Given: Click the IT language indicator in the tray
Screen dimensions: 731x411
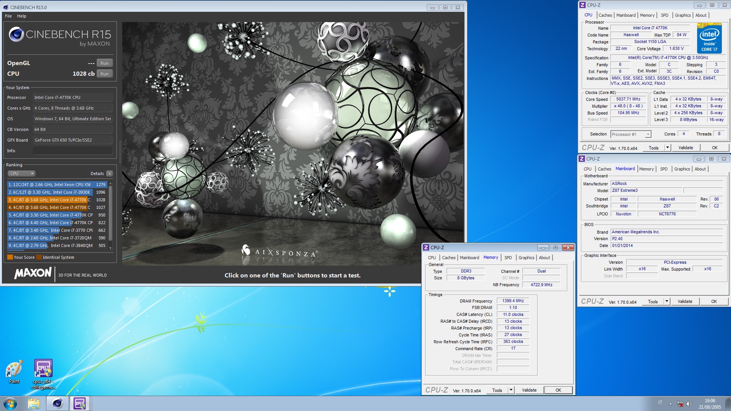Looking at the screenshot, I should (x=660, y=403).
